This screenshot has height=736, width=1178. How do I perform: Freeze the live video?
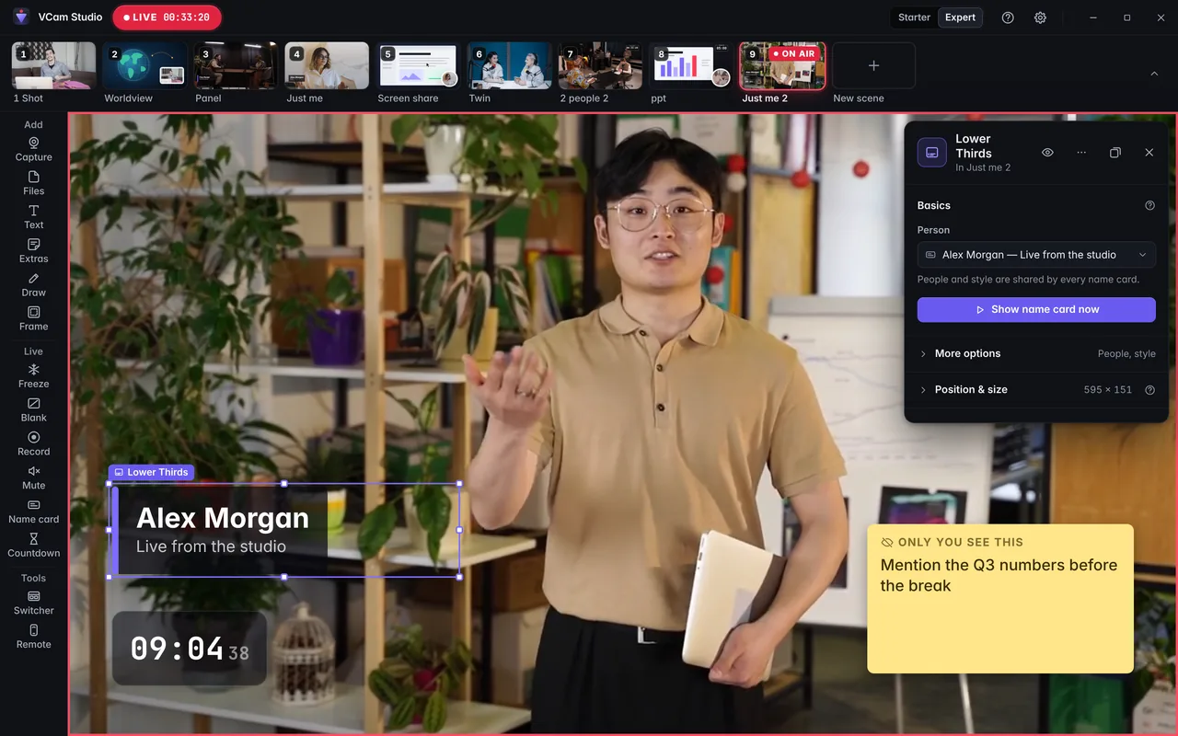click(x=33, y=376)
